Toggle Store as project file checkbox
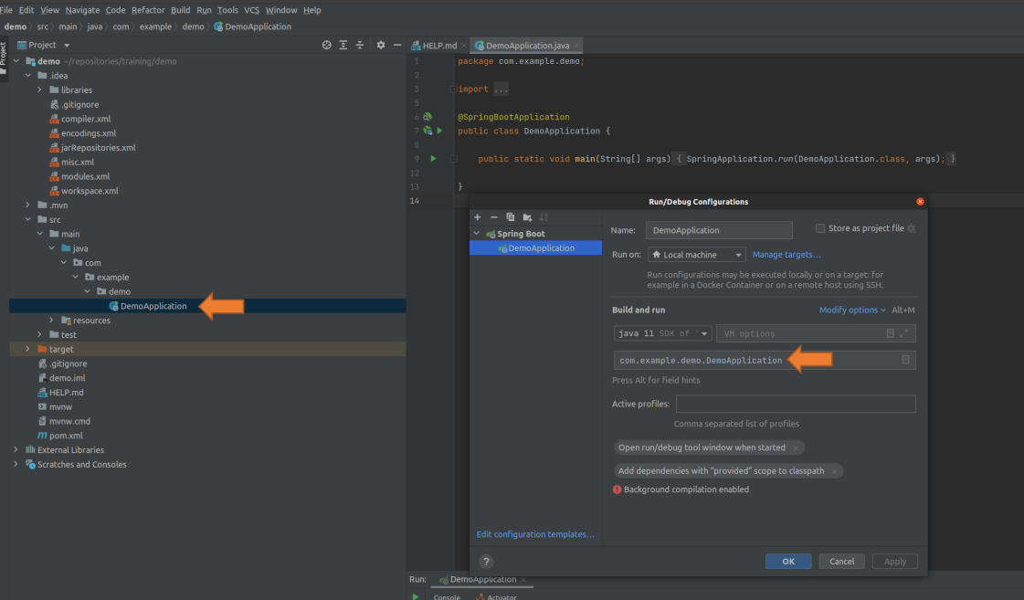The width and height of the screenshot is (1024, 600). point(820,228)
